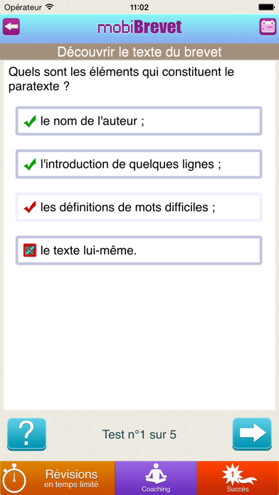Screen dimensions: 279x495
Task: Tap the blue question mark help button
Action: pos(26,434)
